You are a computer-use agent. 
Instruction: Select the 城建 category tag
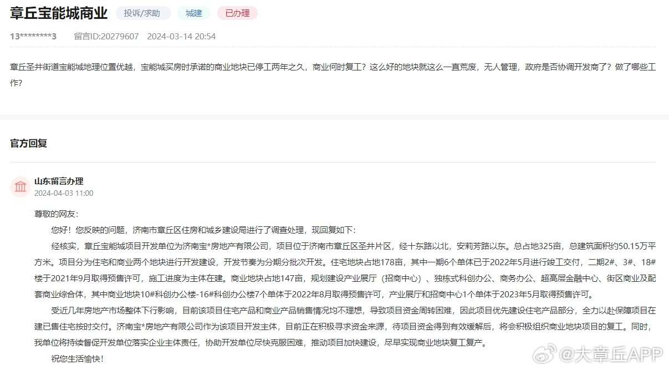click(x=193, y=13)
